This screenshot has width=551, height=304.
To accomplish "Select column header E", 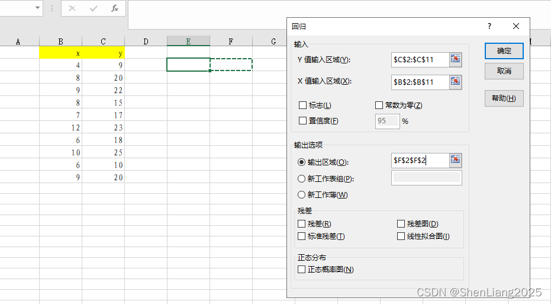I will click(x=188, y=41).
